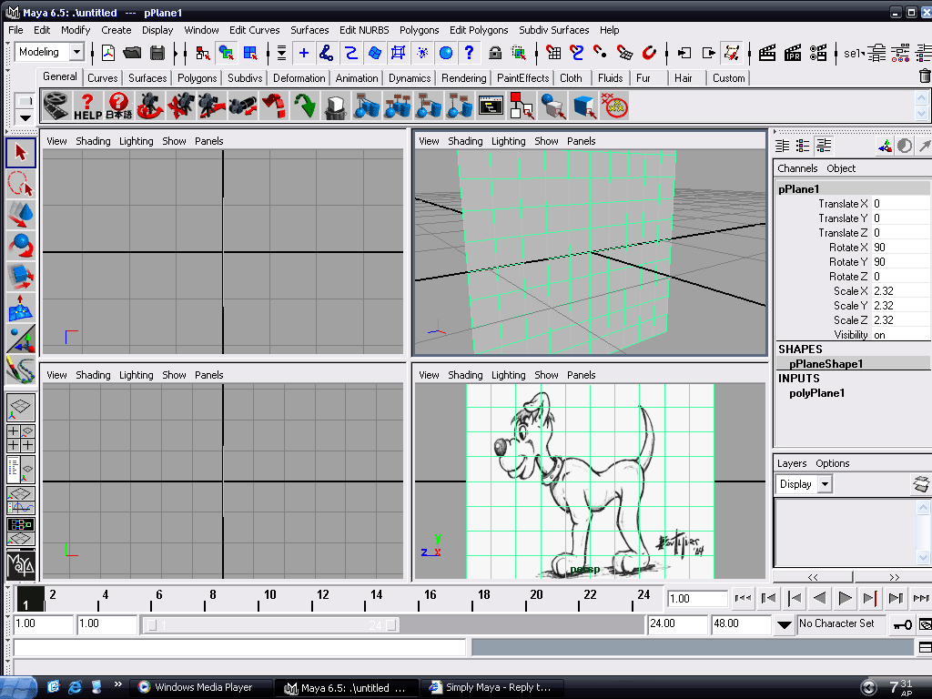The width and height of the screenshot is (932, 699).
Task: Click play backwards button
Action: 819,598
